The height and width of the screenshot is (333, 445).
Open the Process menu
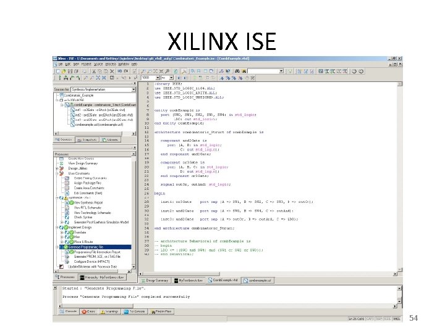(x=111, y=64)
